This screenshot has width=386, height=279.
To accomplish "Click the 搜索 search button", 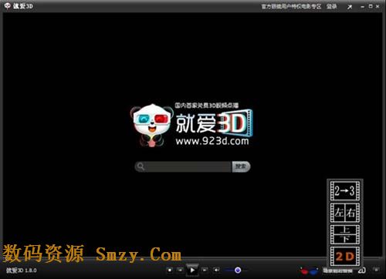I will pyautogui.click(x=241, y=166).
